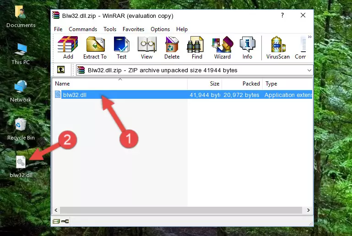Select the blw32.dll row in archive

(x=183, y=95)
